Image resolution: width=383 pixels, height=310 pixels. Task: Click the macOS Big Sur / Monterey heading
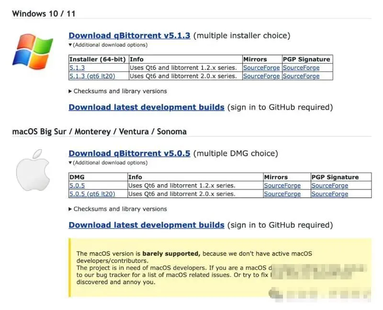[x=99, y=132]
